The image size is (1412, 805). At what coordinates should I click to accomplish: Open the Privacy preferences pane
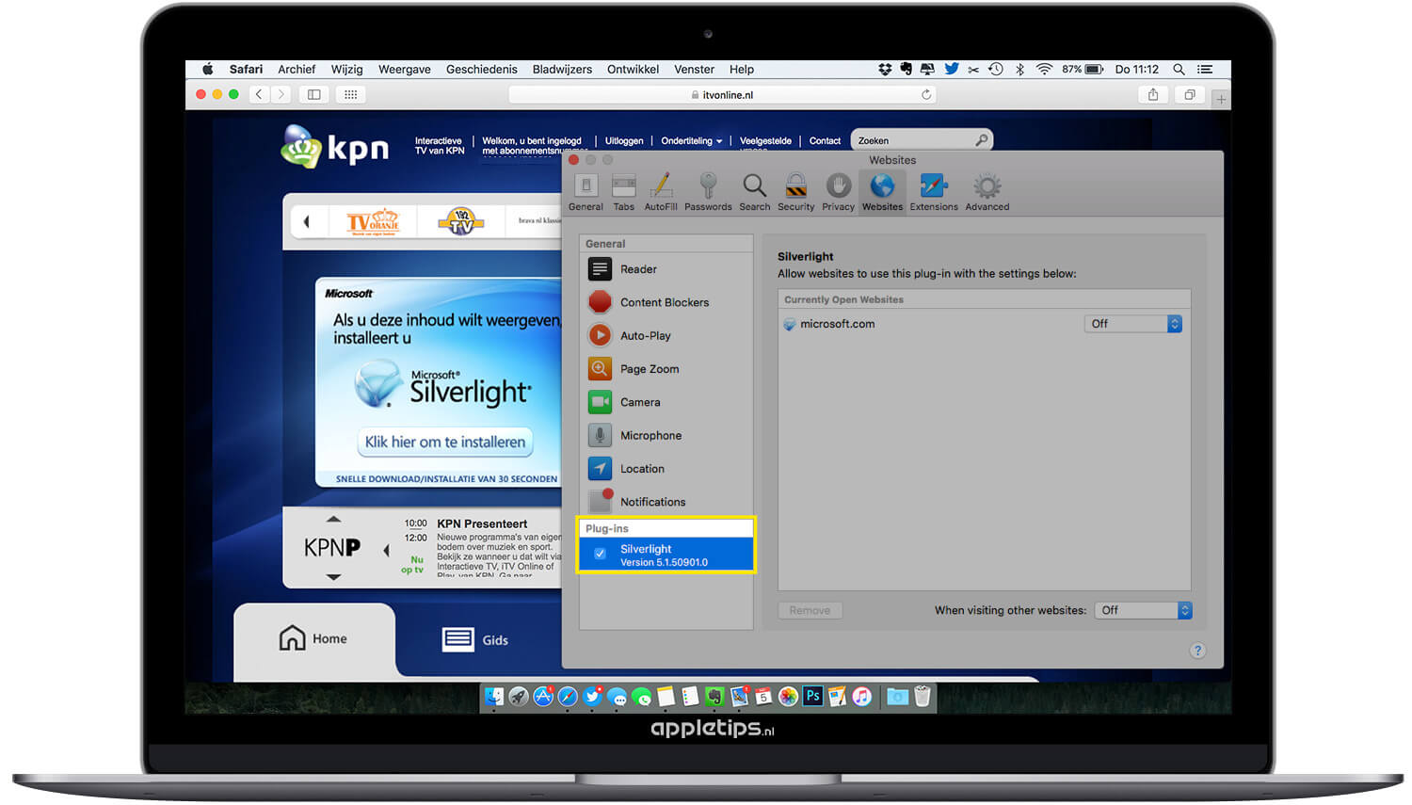(838, 192)
